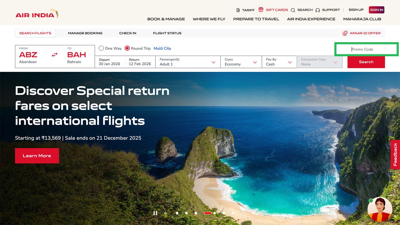Click the Gift Cards present icon
Screen dimensions: 400x225
[x=261, y=9]
